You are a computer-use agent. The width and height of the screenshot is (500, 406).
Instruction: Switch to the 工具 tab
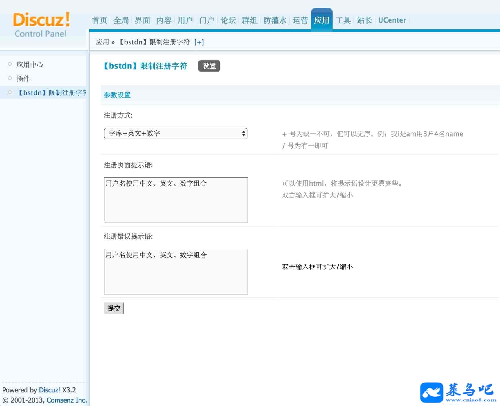click(x=343, y=20)
